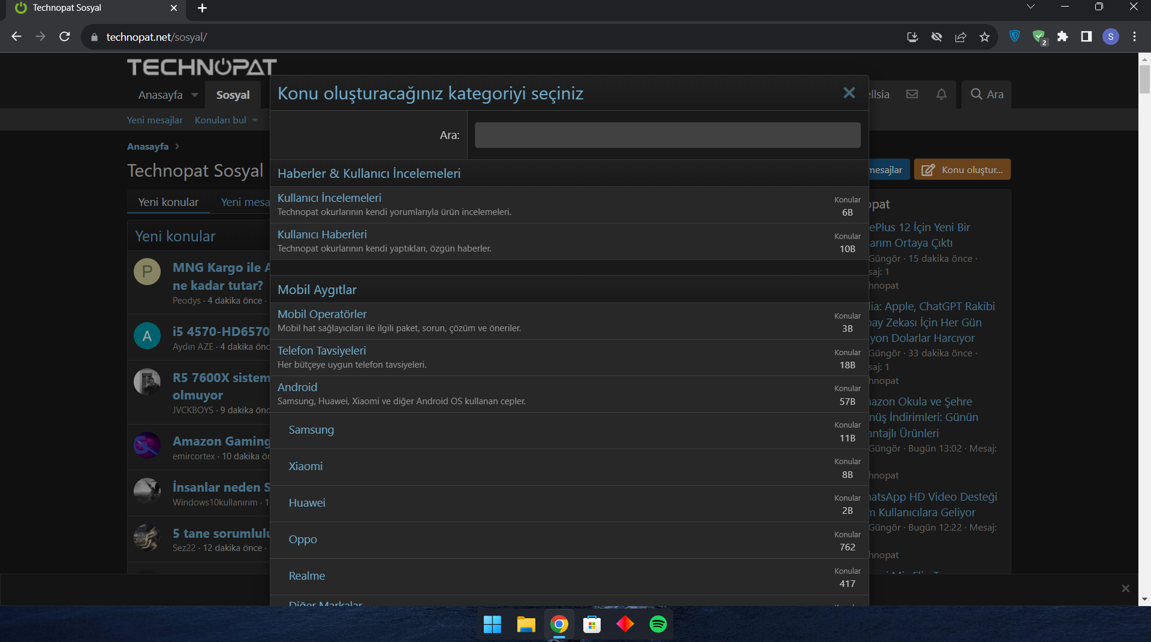Open the R5 7600X sistem topic
The width and height of the screenshot is (1151, 642).
click(221, 386)
